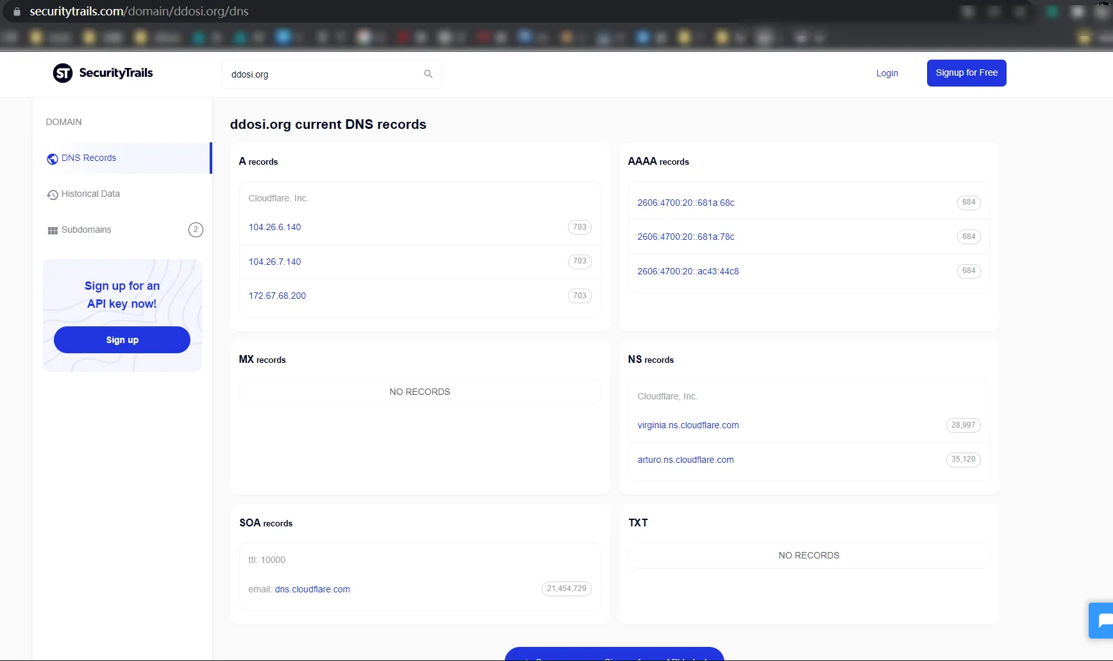Open the chat widget icon
Image resolution: width=1113 pixels, height=661 pixels.
[x=1101, y=621]
